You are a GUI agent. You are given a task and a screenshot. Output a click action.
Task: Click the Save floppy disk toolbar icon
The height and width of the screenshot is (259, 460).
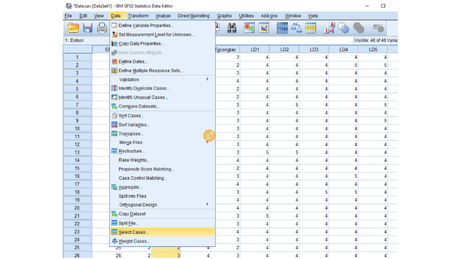coord(88,28)
